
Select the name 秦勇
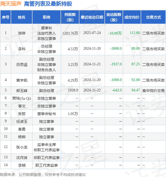coord(22,129)
